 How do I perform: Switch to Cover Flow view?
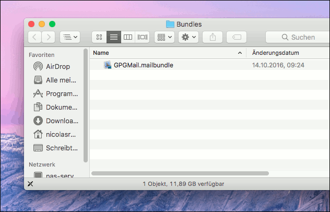(142, 37)
